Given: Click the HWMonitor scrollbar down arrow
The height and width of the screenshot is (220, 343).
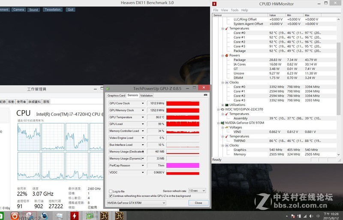Looking at the screenshot, I should 339,154.
